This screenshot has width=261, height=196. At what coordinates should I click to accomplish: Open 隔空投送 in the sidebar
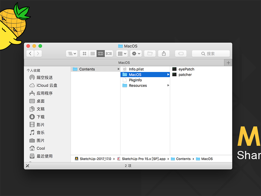[x=41, y=77]
